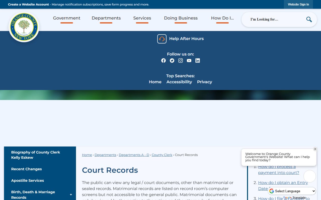Click the search magnifying glass icon
The width and height of the screenshot is (321, 200).
coord(309,19)
